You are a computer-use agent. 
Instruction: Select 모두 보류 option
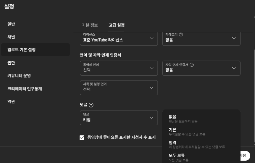pos(201,157)
